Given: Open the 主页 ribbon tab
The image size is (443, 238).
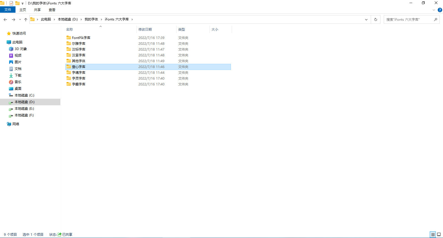Looking at the screenshot, I should pos(23,10).
